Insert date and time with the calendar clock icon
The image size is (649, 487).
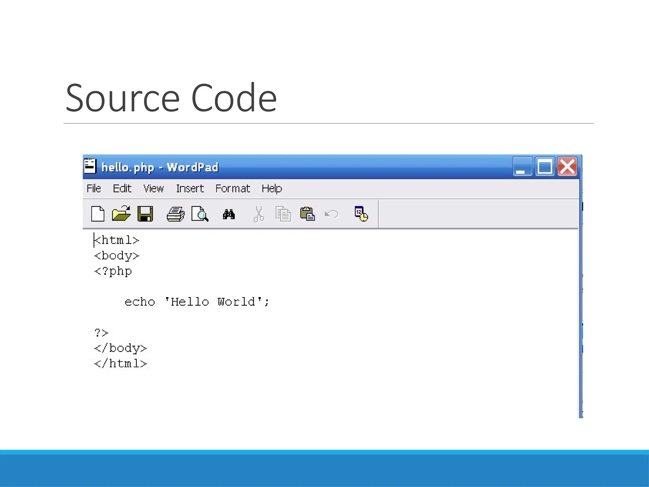[361, 214]
